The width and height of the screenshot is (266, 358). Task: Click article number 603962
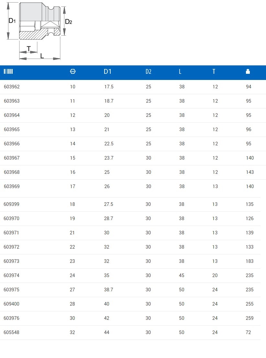click(x=12, y=87)
